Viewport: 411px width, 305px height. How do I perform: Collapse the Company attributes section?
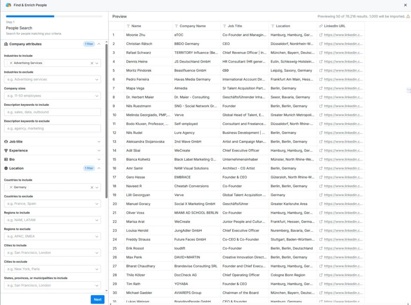click(x=99, y=44)
